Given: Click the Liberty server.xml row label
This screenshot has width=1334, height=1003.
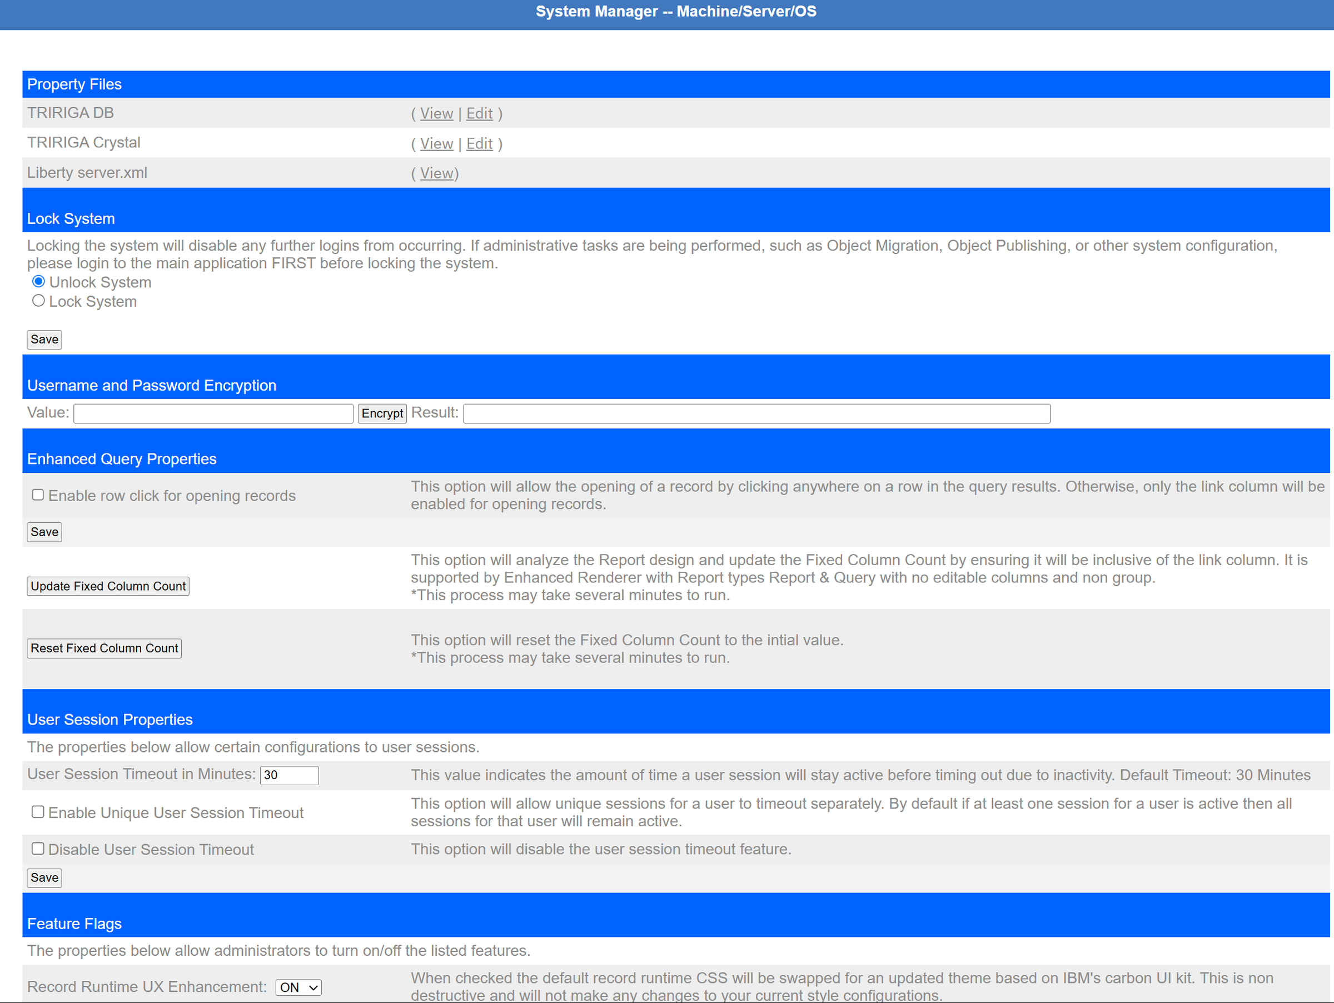Looking at the screenshot, I should (x=87, y=173).
